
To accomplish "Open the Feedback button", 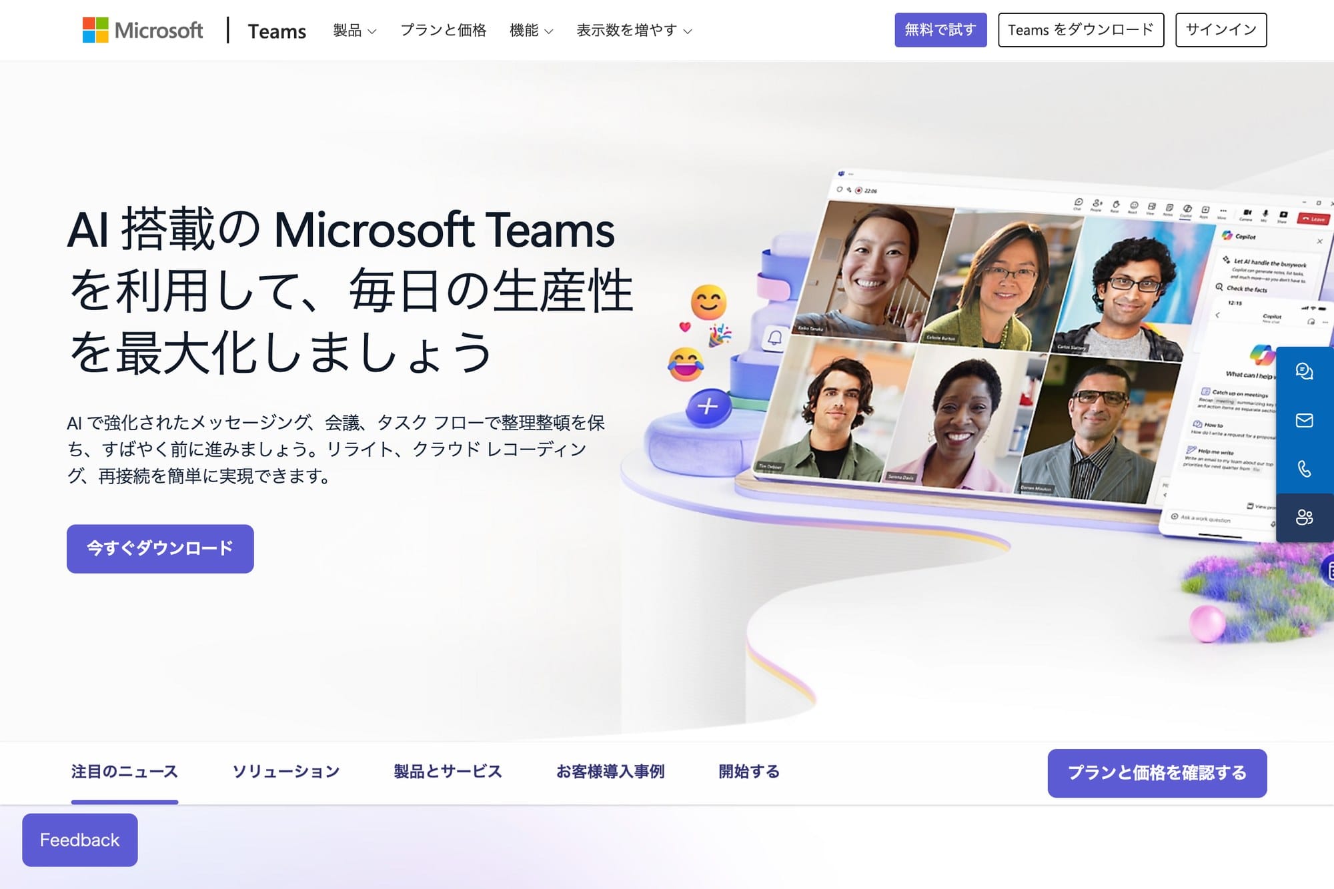I will coord(80,840).
